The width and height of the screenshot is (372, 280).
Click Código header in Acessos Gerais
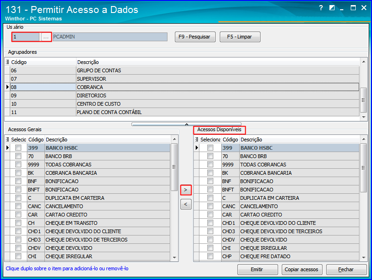[x=36, y=140]
